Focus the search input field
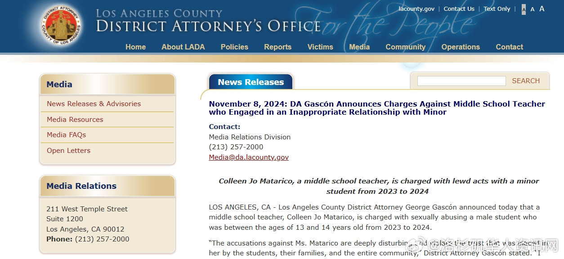 461,81
